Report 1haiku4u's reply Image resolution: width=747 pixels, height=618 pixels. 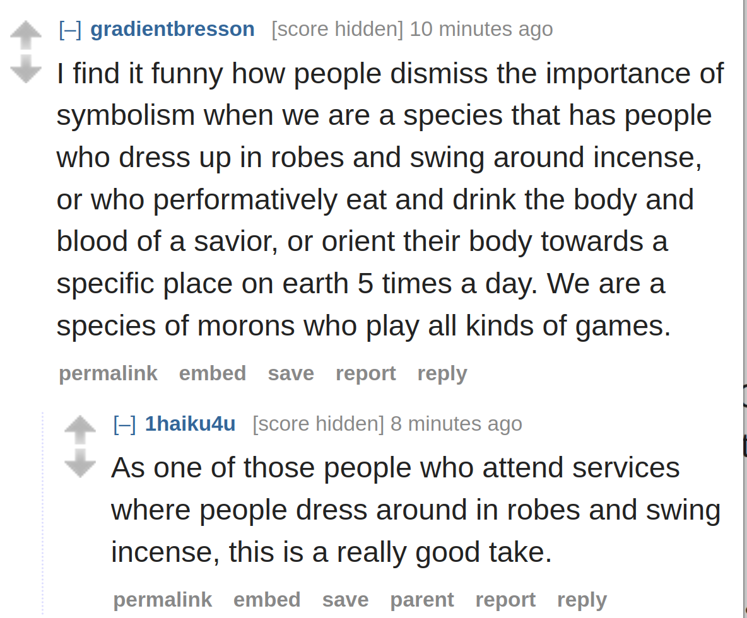505,600
